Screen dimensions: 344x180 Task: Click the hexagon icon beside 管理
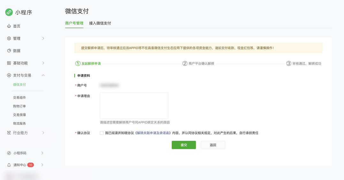[x=9, y=39]
